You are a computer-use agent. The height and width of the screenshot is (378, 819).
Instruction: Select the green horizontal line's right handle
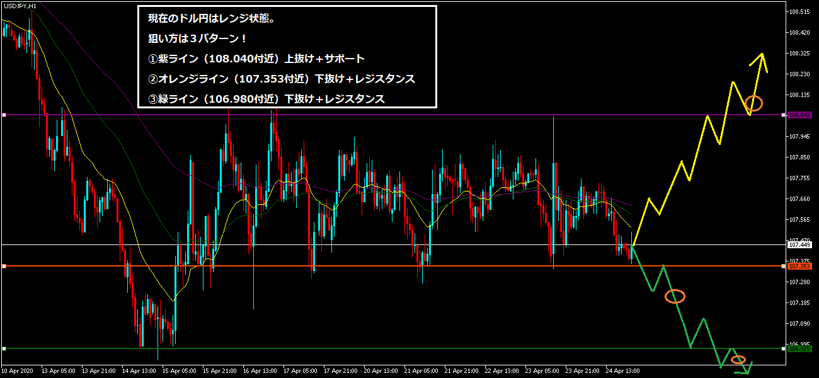point(783,348)
